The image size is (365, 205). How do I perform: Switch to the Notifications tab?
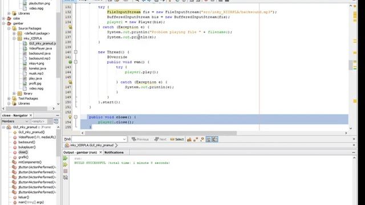coord(114,153)
